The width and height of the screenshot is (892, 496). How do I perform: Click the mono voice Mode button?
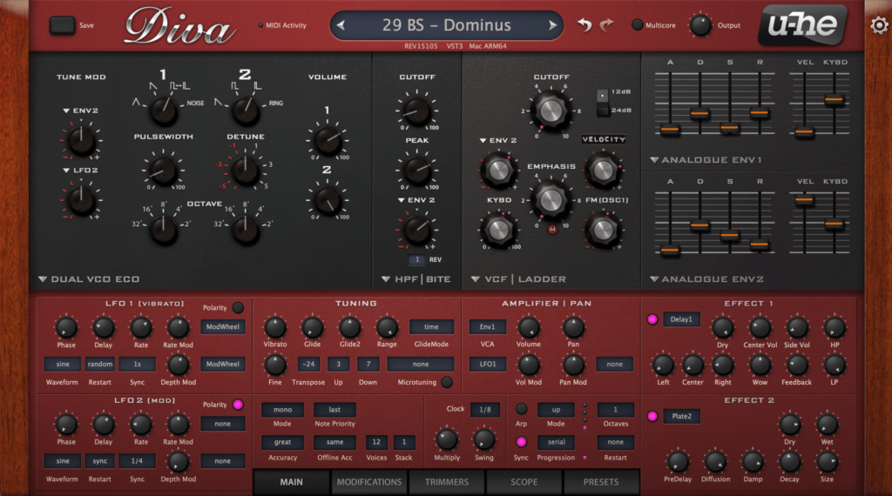click(x=282, y=410)
